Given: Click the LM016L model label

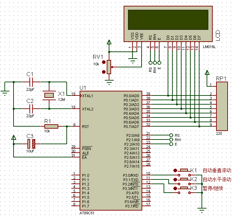Looking at the screenshot, I should pos(209,47).
